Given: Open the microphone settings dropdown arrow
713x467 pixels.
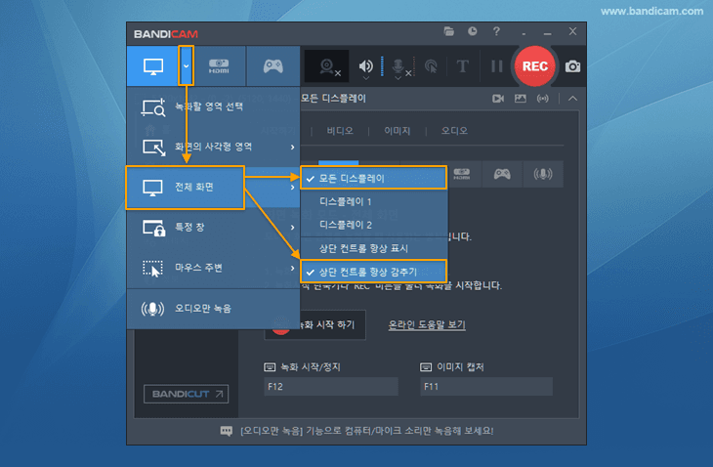Looking at the screenshot, I should pyautogui.click(x=398, y=78).
